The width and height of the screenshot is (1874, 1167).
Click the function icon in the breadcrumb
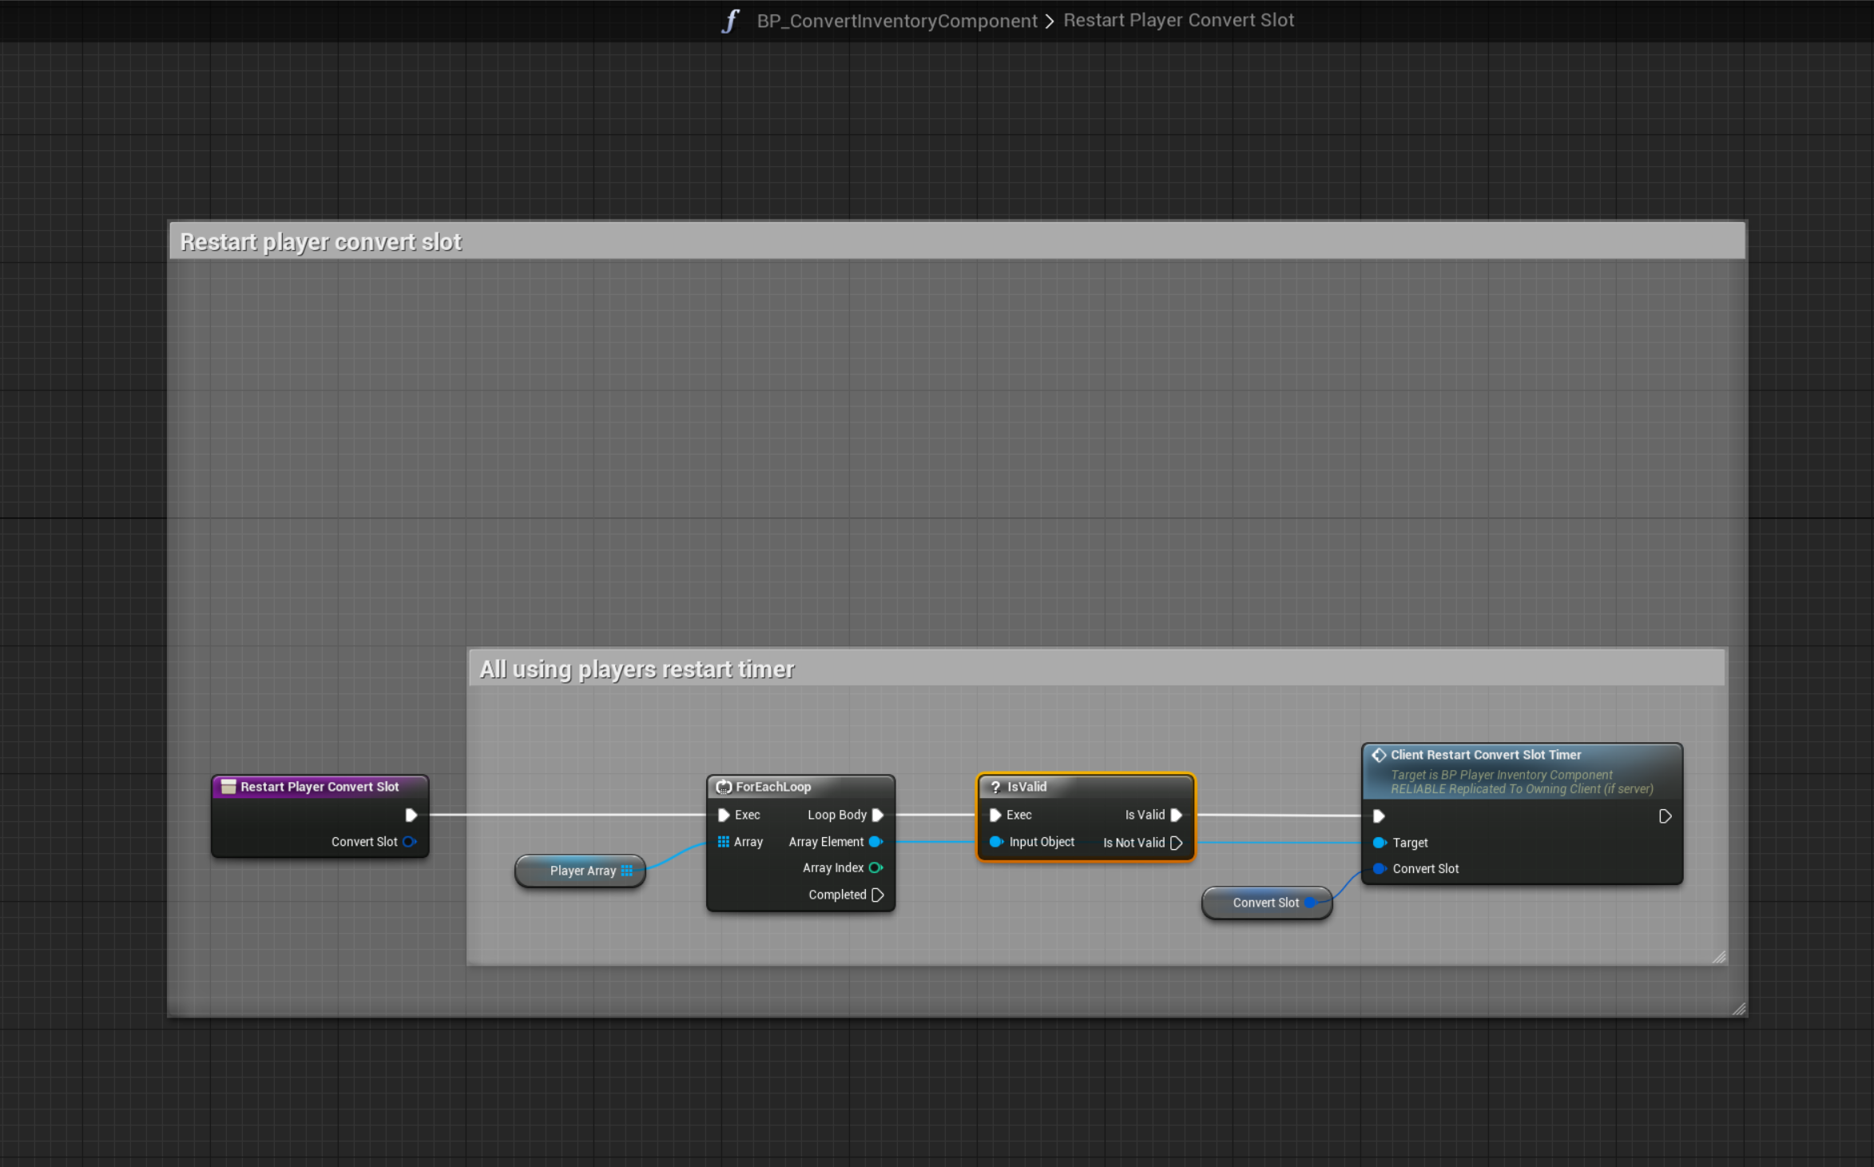tap(730, 21)
